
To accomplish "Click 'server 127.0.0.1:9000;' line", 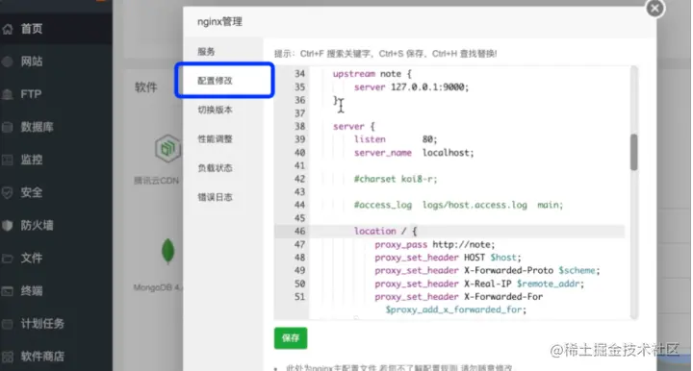I will pyautogui.click(x=411, y=87).
